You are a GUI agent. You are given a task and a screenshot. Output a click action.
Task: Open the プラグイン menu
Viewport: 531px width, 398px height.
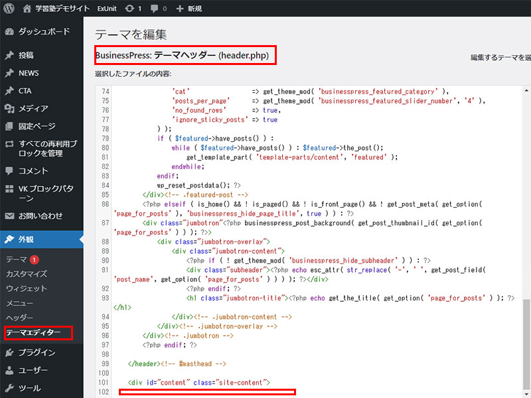pos(37,353)
